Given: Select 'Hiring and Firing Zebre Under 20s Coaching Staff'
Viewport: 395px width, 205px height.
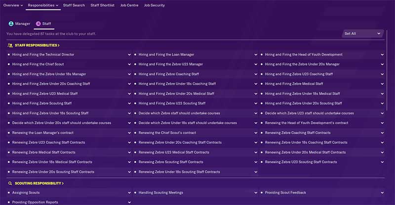Looking at the screenshot, I should pos(51,84).
